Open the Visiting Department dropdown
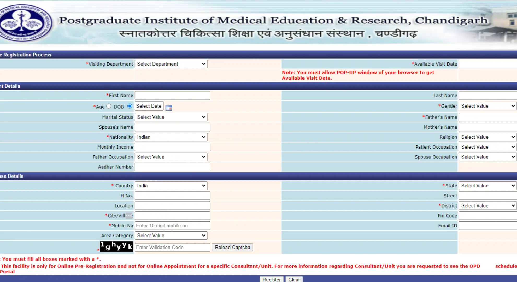 click(x=171, y=64)
